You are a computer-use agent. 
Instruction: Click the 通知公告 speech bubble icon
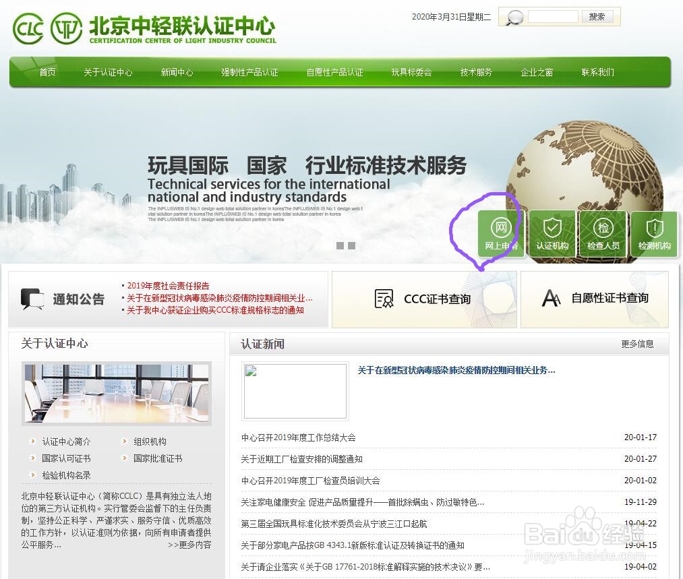(32, 299)
